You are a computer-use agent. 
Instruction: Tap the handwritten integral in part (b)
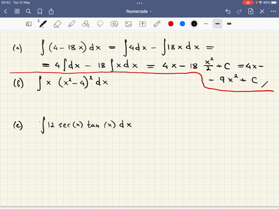[x=73, y=83]
